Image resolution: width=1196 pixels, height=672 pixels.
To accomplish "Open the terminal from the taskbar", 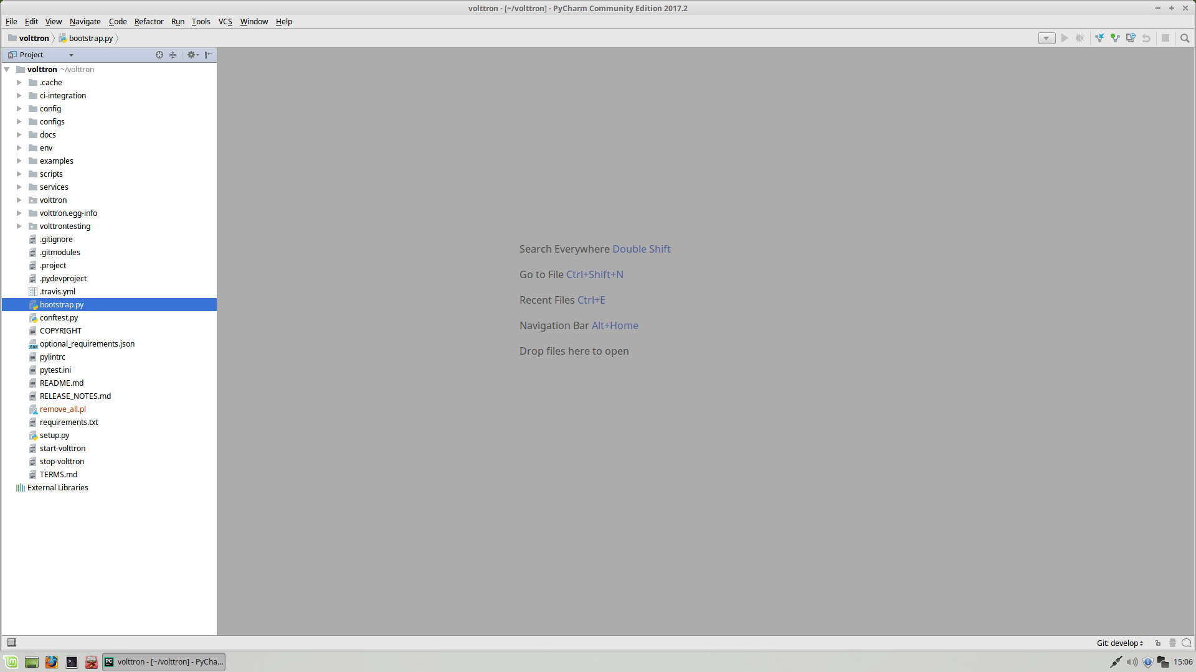I will (72, 662).
